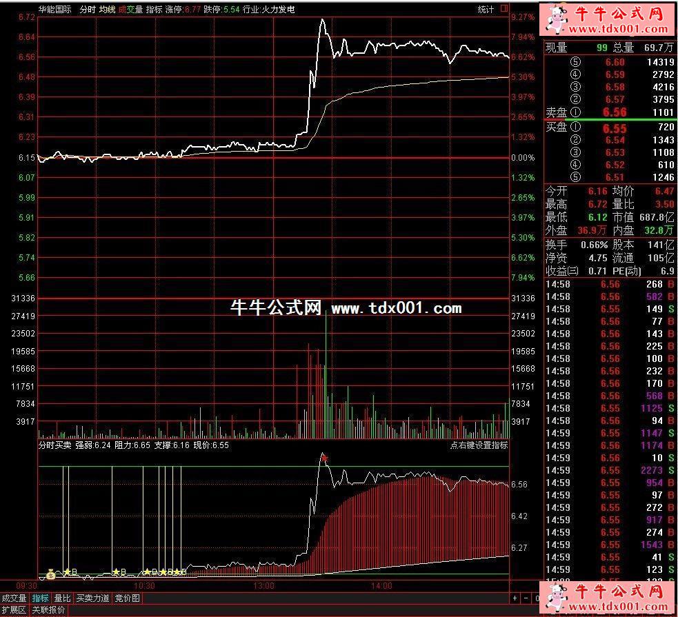Screen dimensions: 678x617
Task: Click the circled 5 top sell level icon
Action: [x=576, y=62]
